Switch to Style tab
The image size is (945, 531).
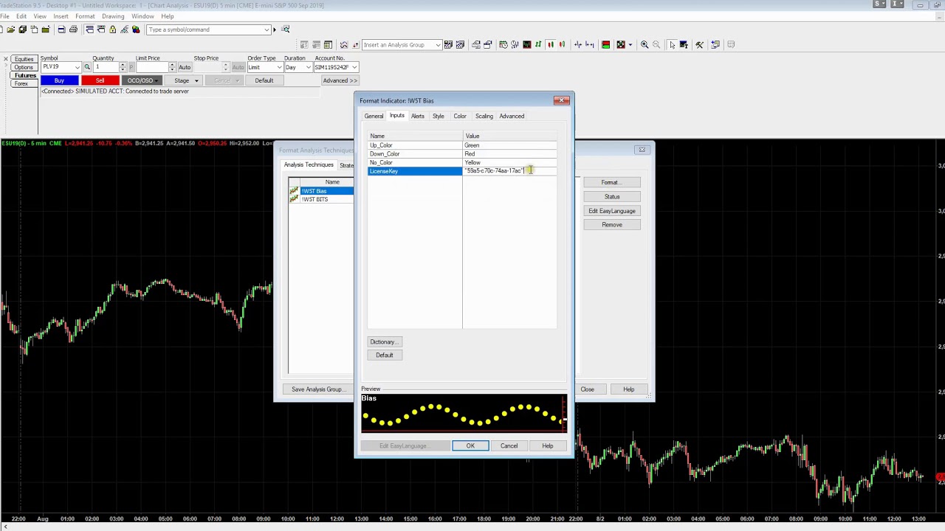pyautogui.click(x=439, y=116)
